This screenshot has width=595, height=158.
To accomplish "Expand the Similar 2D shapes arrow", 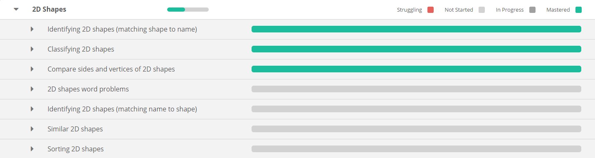I will pos(32,129).
